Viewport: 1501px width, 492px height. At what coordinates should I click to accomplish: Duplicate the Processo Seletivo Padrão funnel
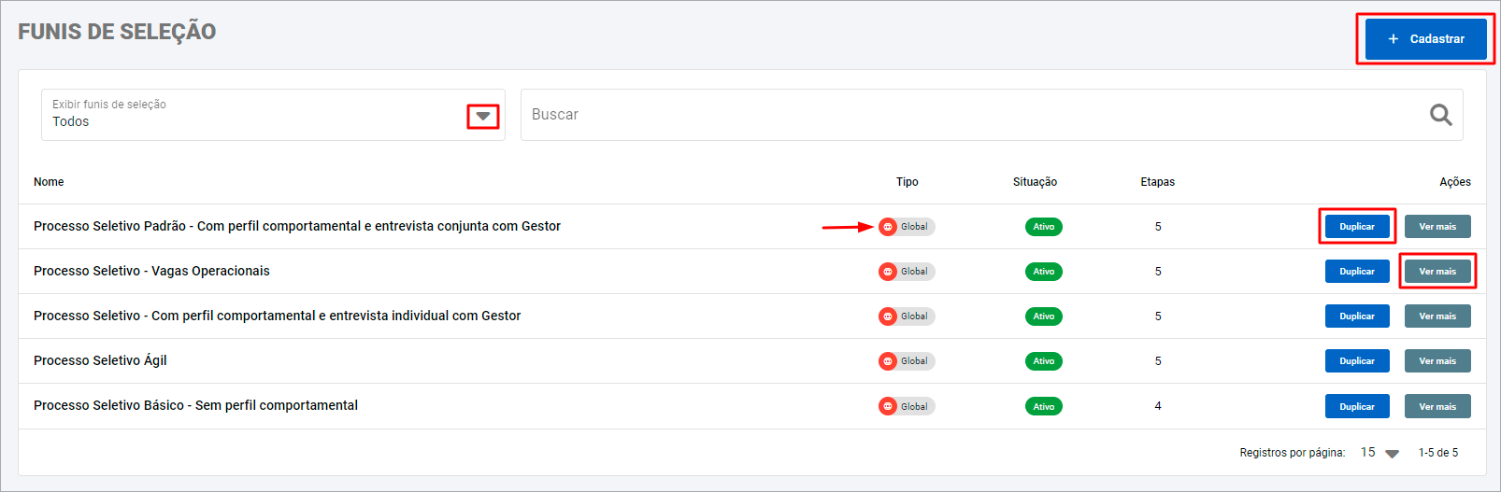click(x=1356, y=227)
